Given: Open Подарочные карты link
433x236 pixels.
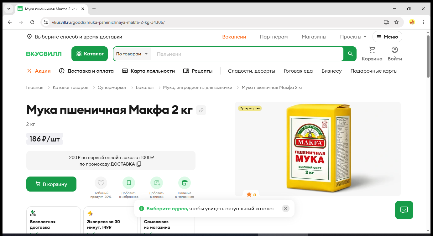Looking at the screenshot, I should 374,71.
